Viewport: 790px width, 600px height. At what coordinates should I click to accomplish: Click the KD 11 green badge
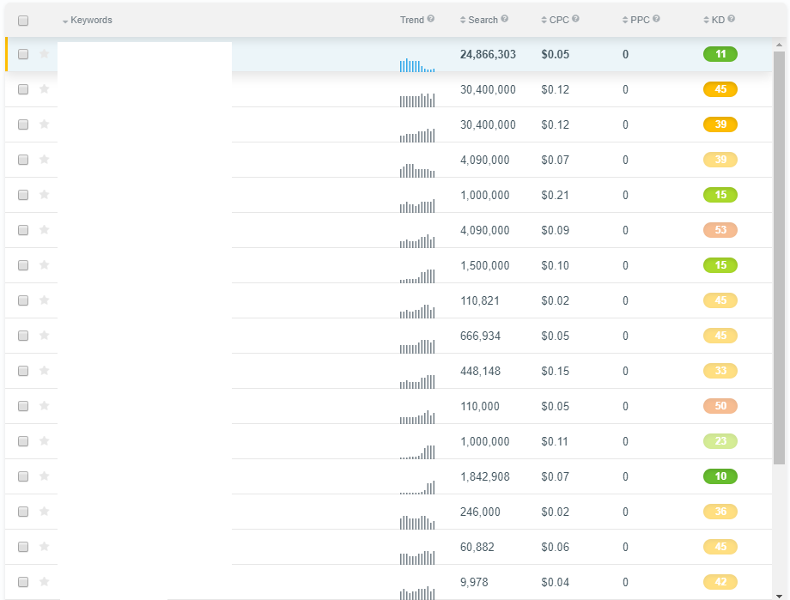click(x=720, y=54)
